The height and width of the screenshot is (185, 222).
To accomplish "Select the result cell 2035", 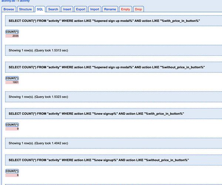I will tap(12, 36).
